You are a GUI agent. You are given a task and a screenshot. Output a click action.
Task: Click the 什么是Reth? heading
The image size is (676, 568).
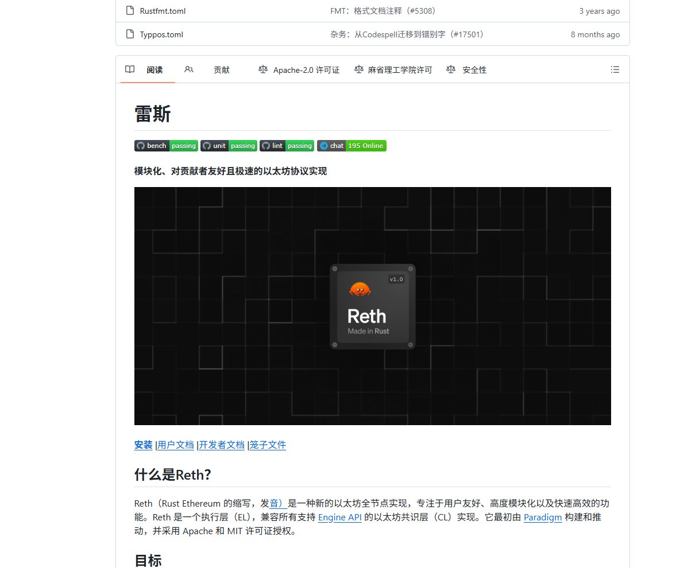click(172, 474)
